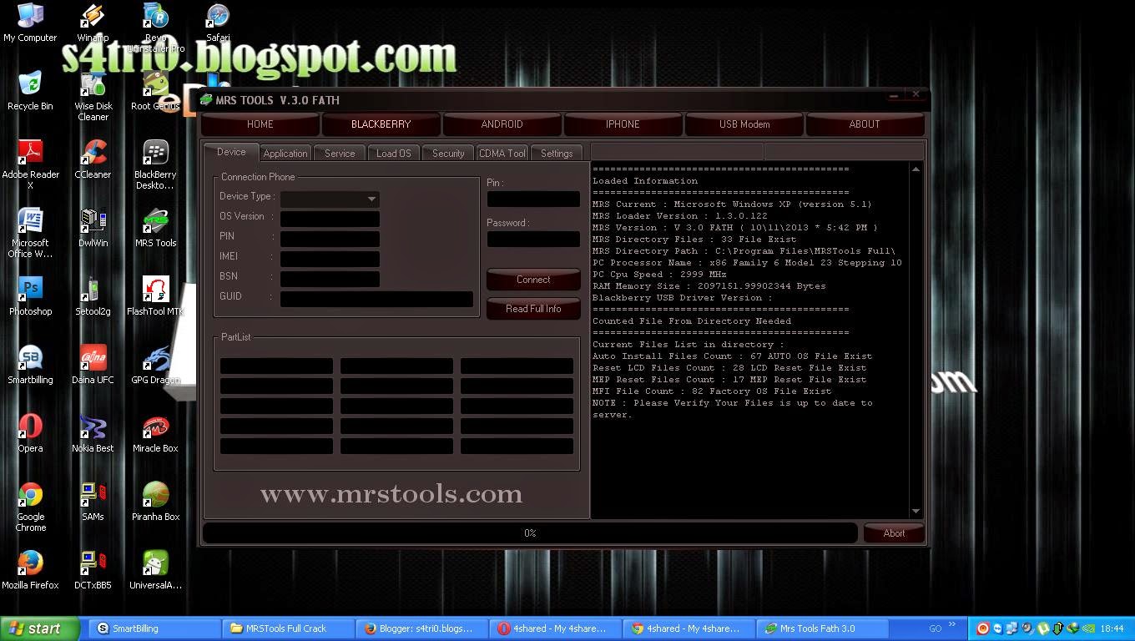
Task: Click the Pin input field
Action: pyautogui.click(x=533, y=199)
